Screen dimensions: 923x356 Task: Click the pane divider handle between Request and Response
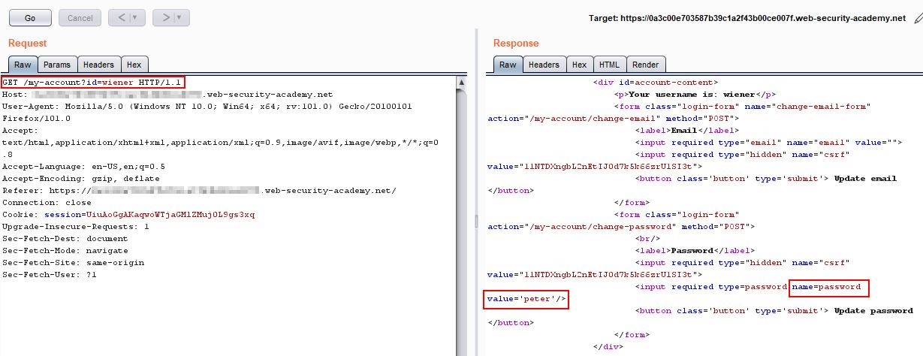475,220
